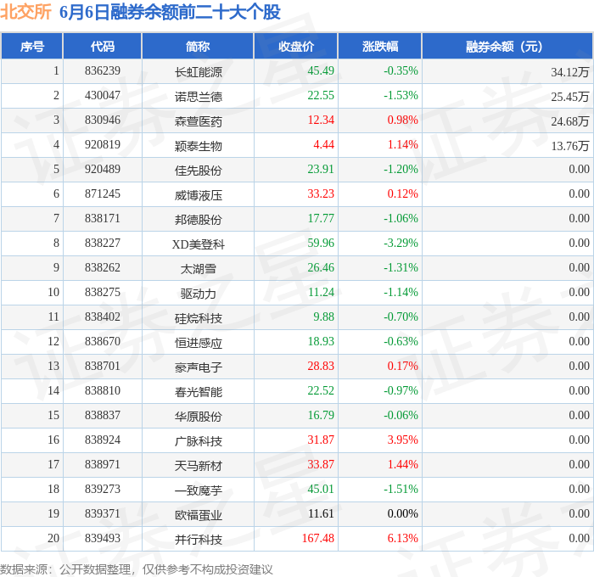
Task: Click the name 并行科技
Action: coord(198,540)
